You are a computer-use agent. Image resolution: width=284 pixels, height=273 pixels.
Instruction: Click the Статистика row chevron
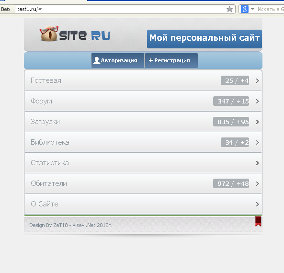tap(258, 163)
